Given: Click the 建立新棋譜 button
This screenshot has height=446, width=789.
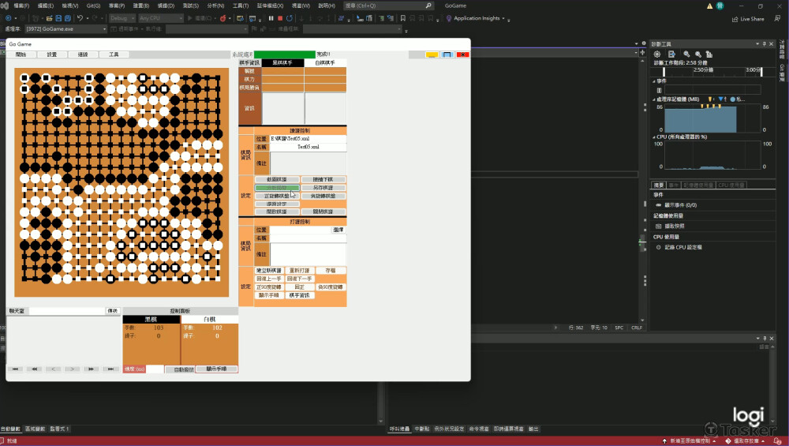Looking at the screenshot, I should 270,270.
